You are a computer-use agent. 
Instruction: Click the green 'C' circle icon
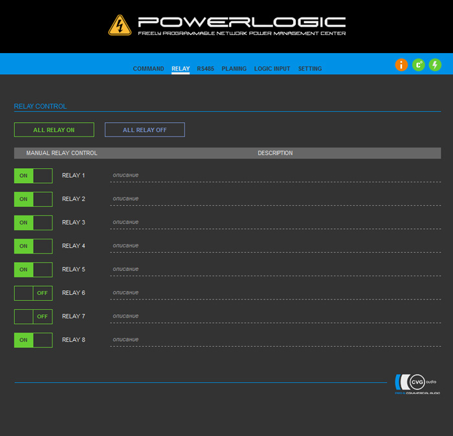418,65
